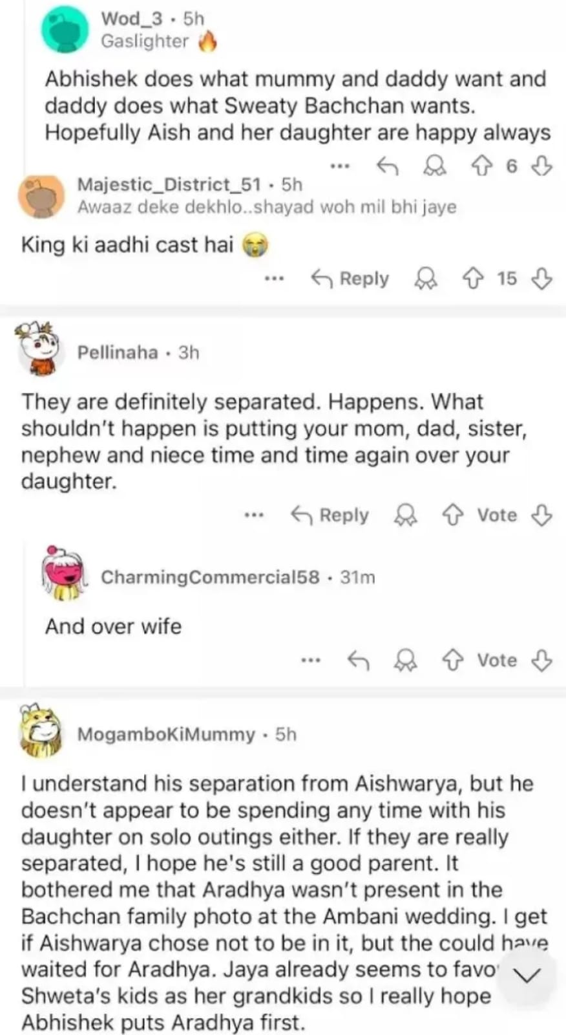Downvote Wod_3's comment

click(541, 167)
